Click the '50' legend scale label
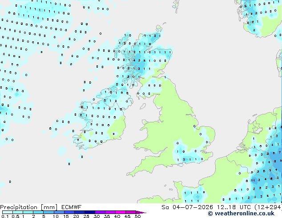 pos(137,216)
